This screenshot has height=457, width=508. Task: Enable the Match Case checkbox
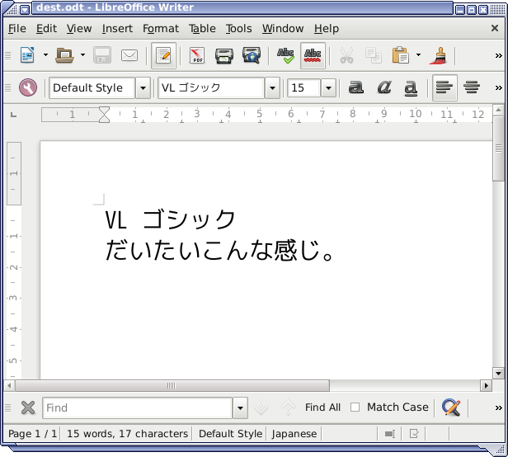pos(355,407)
